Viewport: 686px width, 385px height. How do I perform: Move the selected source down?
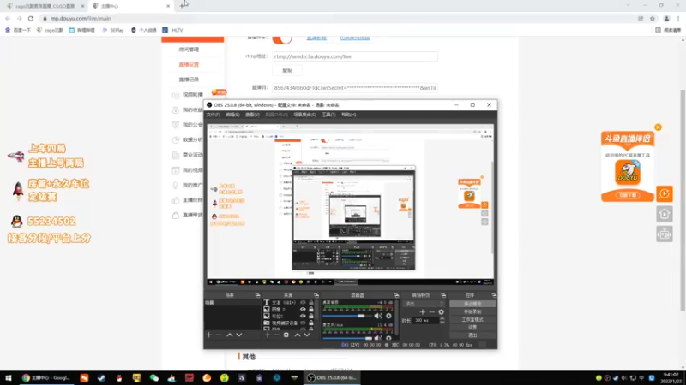[307, 335]
